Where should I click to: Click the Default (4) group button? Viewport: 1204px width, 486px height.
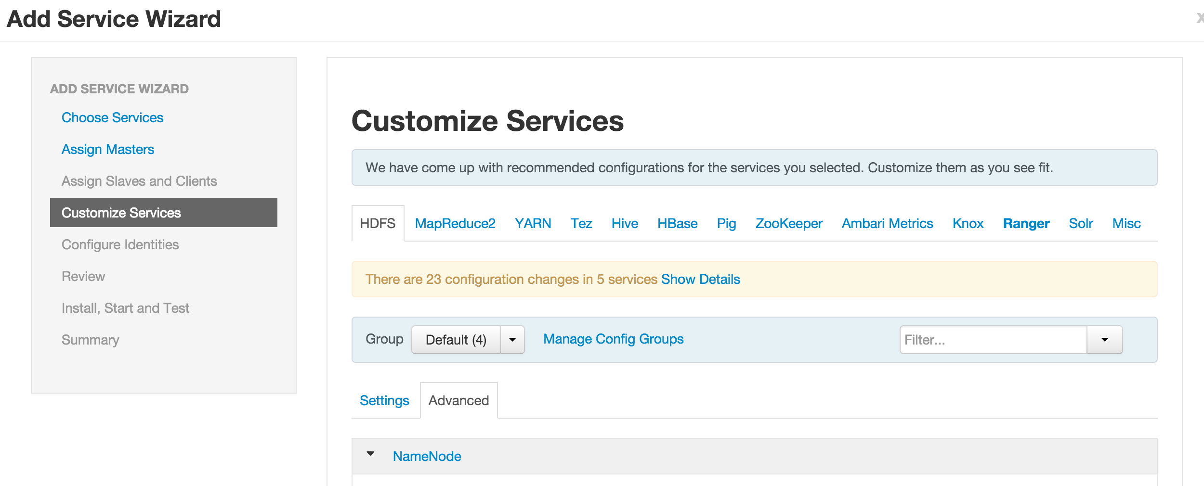click(x=456, y=340)
